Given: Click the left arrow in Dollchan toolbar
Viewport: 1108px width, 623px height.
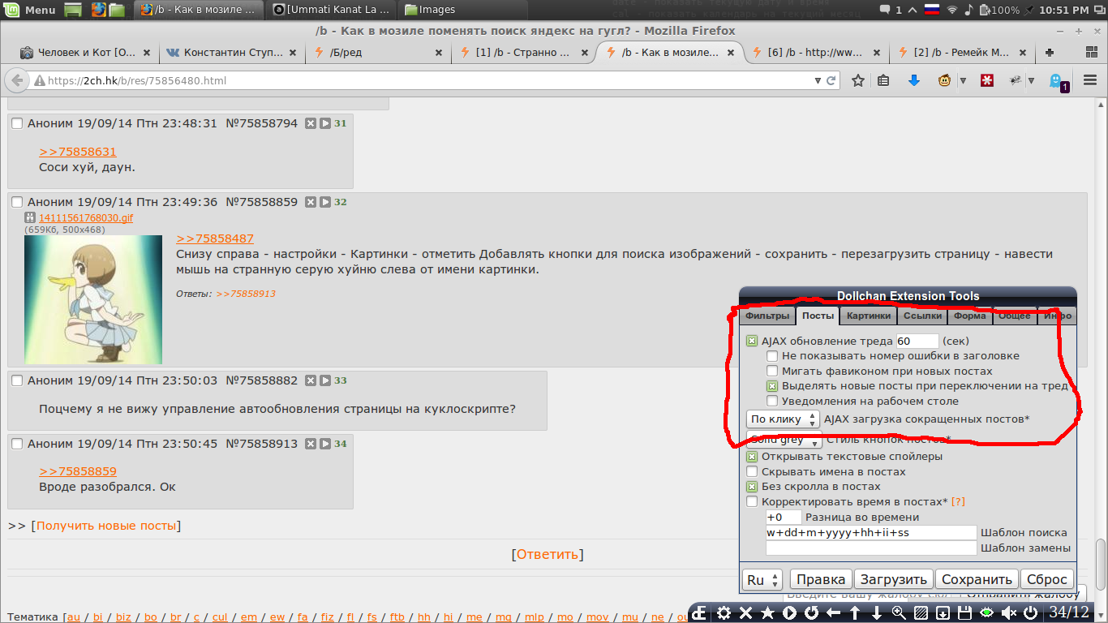Looking at the screenshot, I should coord(833,612).
